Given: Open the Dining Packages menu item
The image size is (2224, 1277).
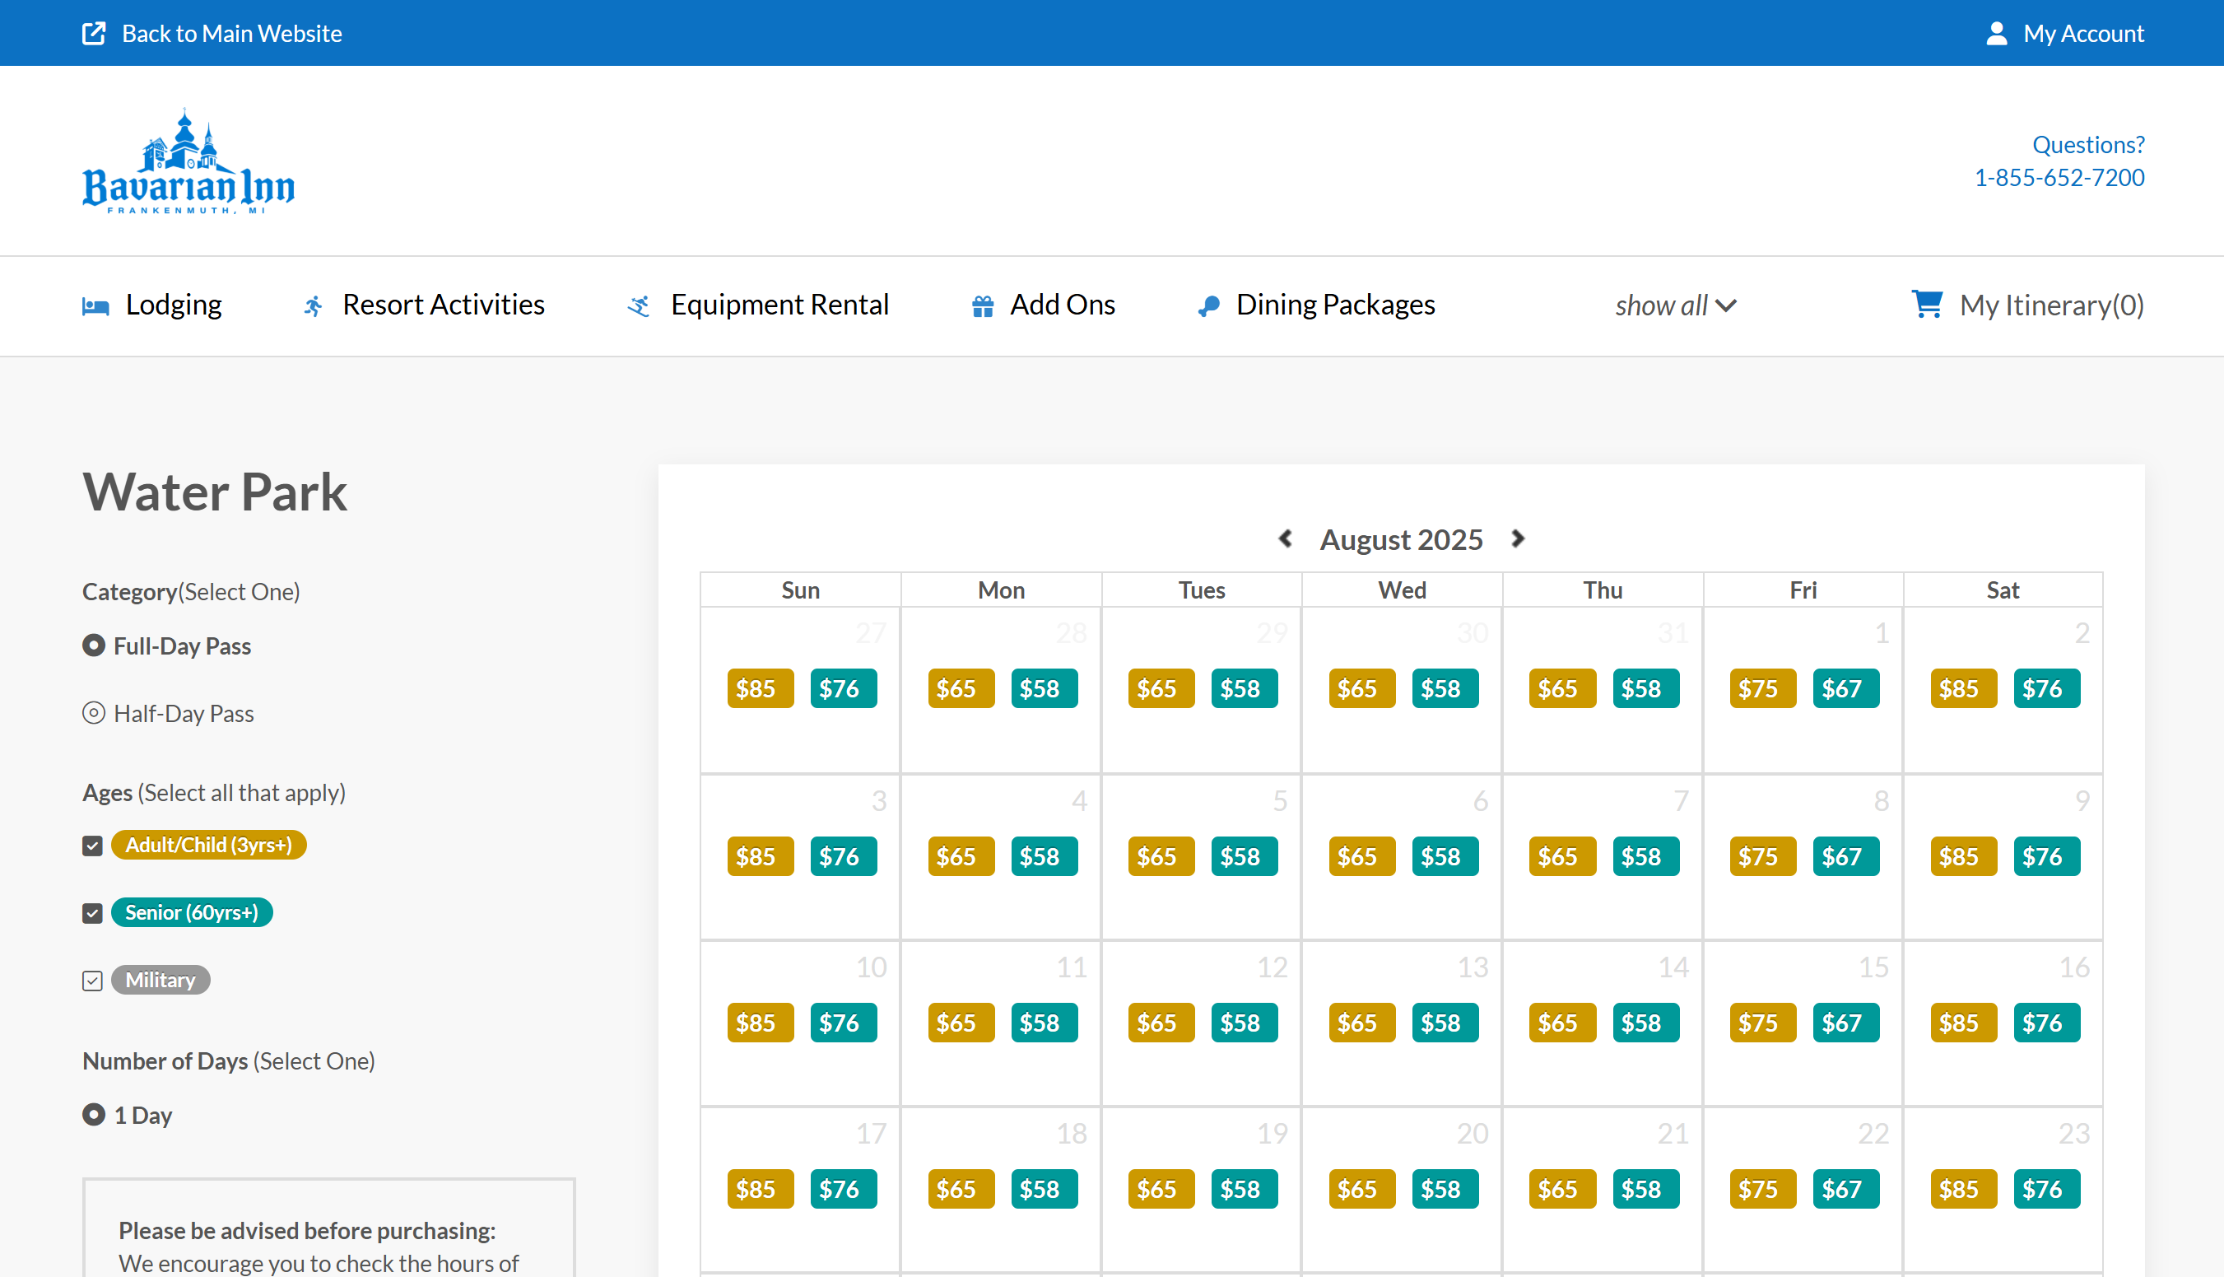Looking at the screenshot, I should click(x=1334, y=305).
